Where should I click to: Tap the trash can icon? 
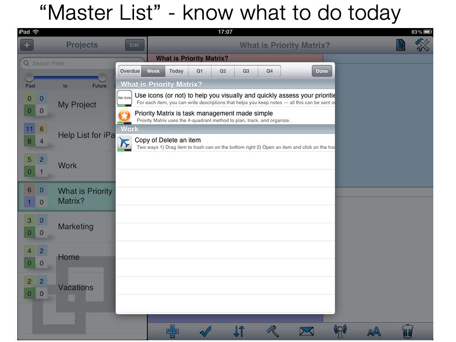click(x=407, y=331)
